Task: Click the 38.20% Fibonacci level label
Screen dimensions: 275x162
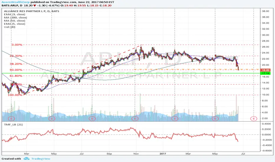Action: (x=16, y=64)
